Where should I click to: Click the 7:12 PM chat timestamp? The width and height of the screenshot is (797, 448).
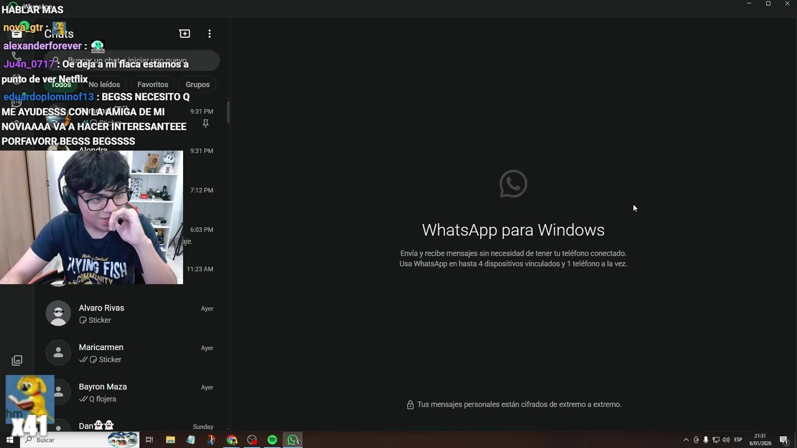pyautogui.click(x=202, y=190)
